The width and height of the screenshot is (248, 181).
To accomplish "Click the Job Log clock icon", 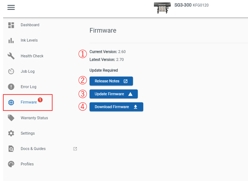I will click(11, 71).
